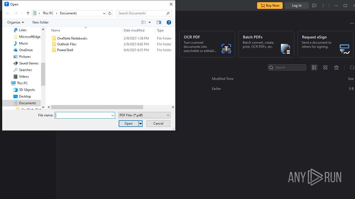Open three-dot menu in title bar
This screenshot has height=199, width=355.
pos(323,6)
